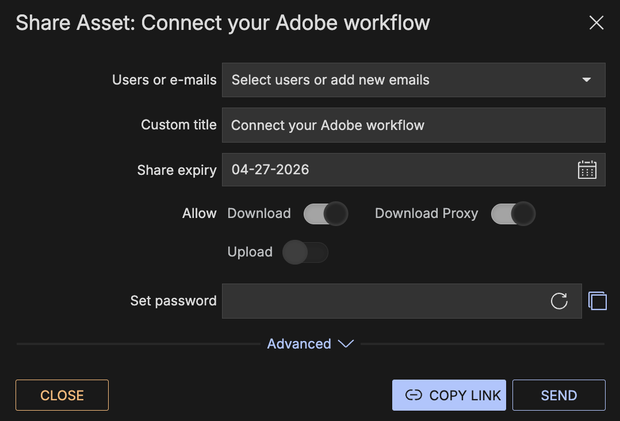The width and height of the screenshot is (620, 421).
Task: Click the Share Asset dialog title
Action: tap(223, 23)
